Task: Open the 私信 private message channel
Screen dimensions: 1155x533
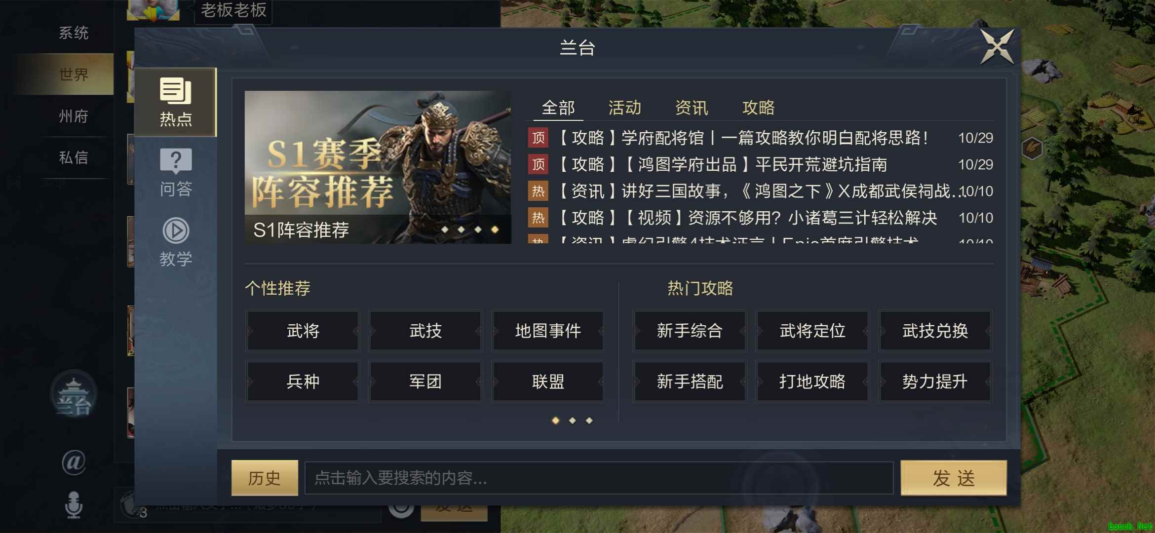Action: click(x=74, y=157)
